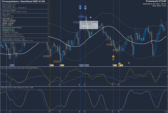Click 'Average length of trade: 14.4 bars'
The image size is (168, 113).
(x=13, y=36)
